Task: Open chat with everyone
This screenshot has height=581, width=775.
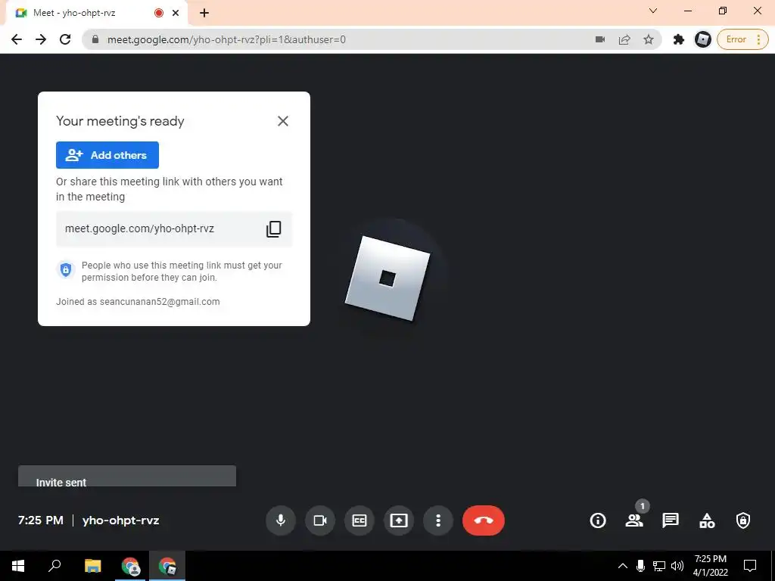Action: click(x=671, y=520)
